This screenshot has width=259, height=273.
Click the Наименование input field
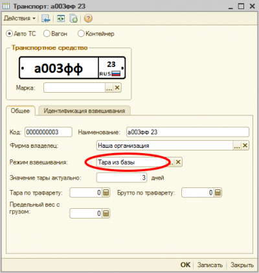click(x=188, y=132)
